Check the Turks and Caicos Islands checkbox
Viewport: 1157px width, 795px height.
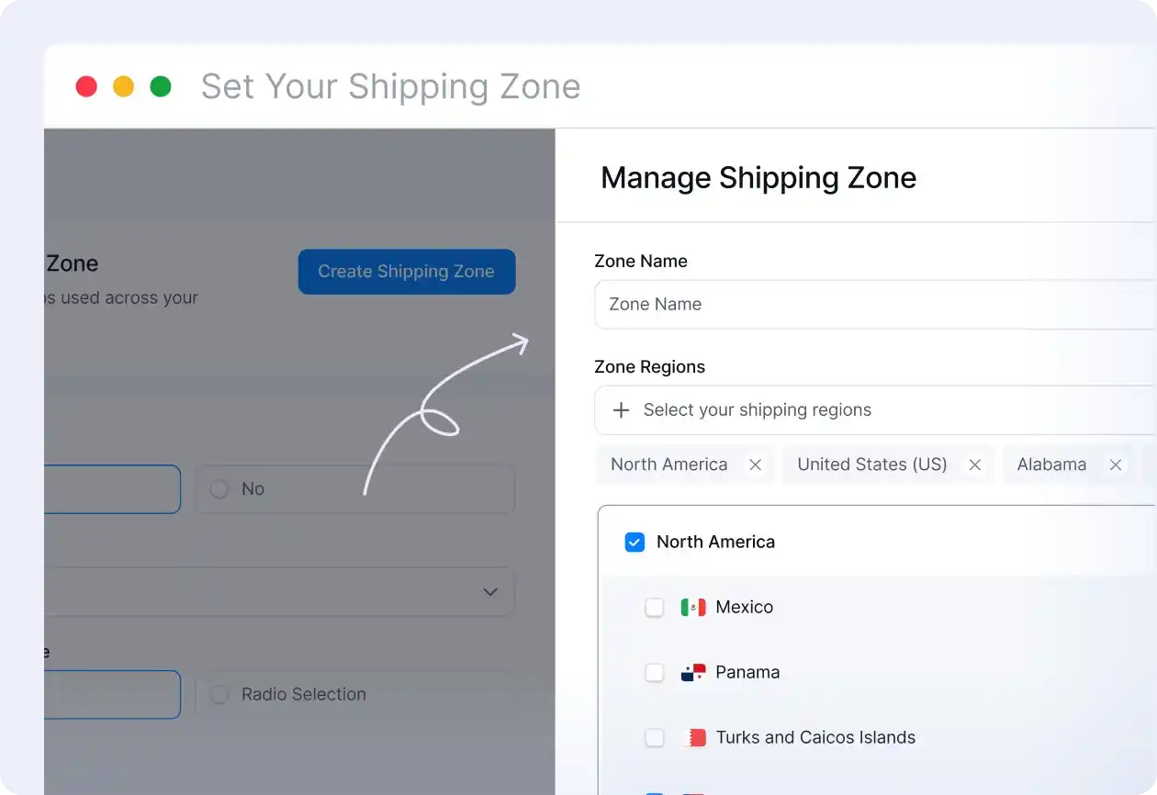(x=655, y=737)
